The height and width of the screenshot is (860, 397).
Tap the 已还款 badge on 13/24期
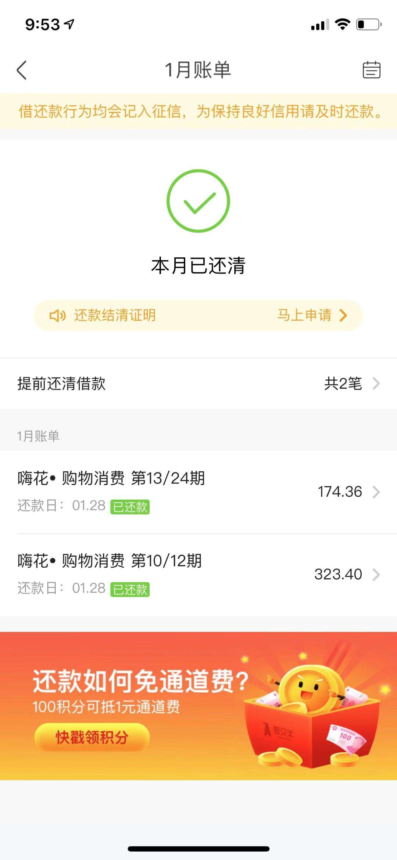pyautogui.click(x=130, y=507)
